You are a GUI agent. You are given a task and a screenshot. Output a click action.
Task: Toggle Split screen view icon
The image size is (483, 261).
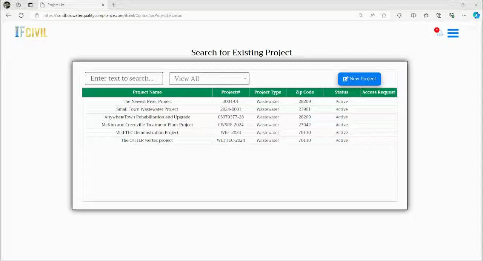click(413, 15)
